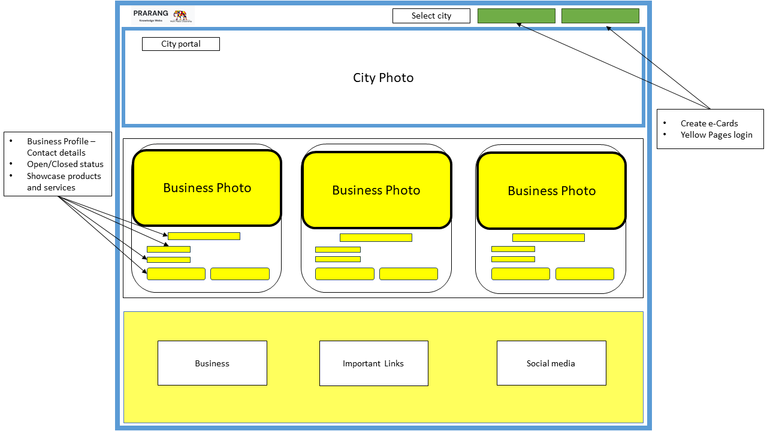Click the City Photo banner
The width and height of the screenshot is (767, 431).
(383, 78)
